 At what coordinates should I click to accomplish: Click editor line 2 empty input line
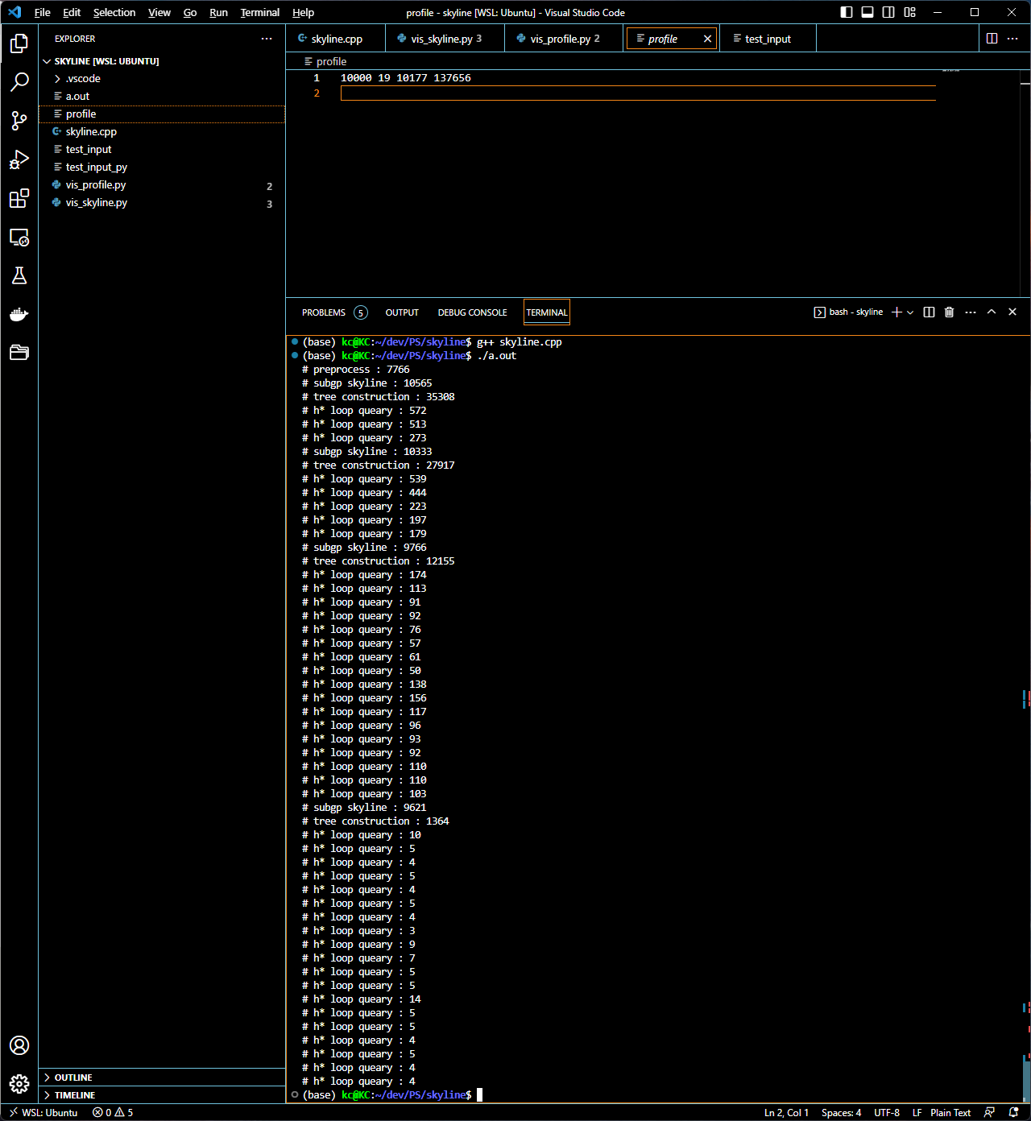click(x=638, y=93)
